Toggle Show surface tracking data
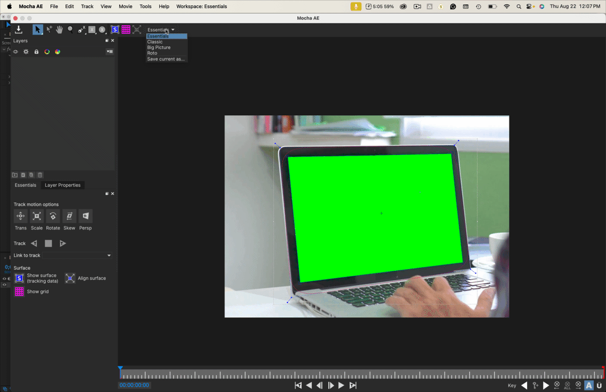This screenshot has width=606, height=392. tap(19, 278)
